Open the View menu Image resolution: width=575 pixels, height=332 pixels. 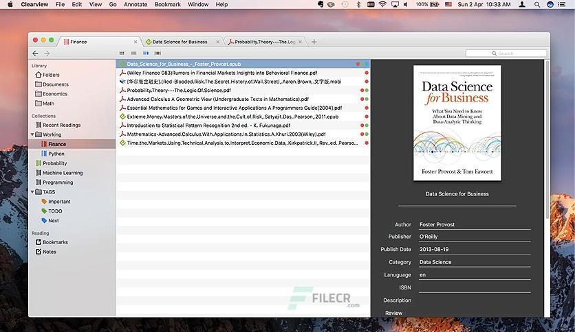tap(96, 4)
